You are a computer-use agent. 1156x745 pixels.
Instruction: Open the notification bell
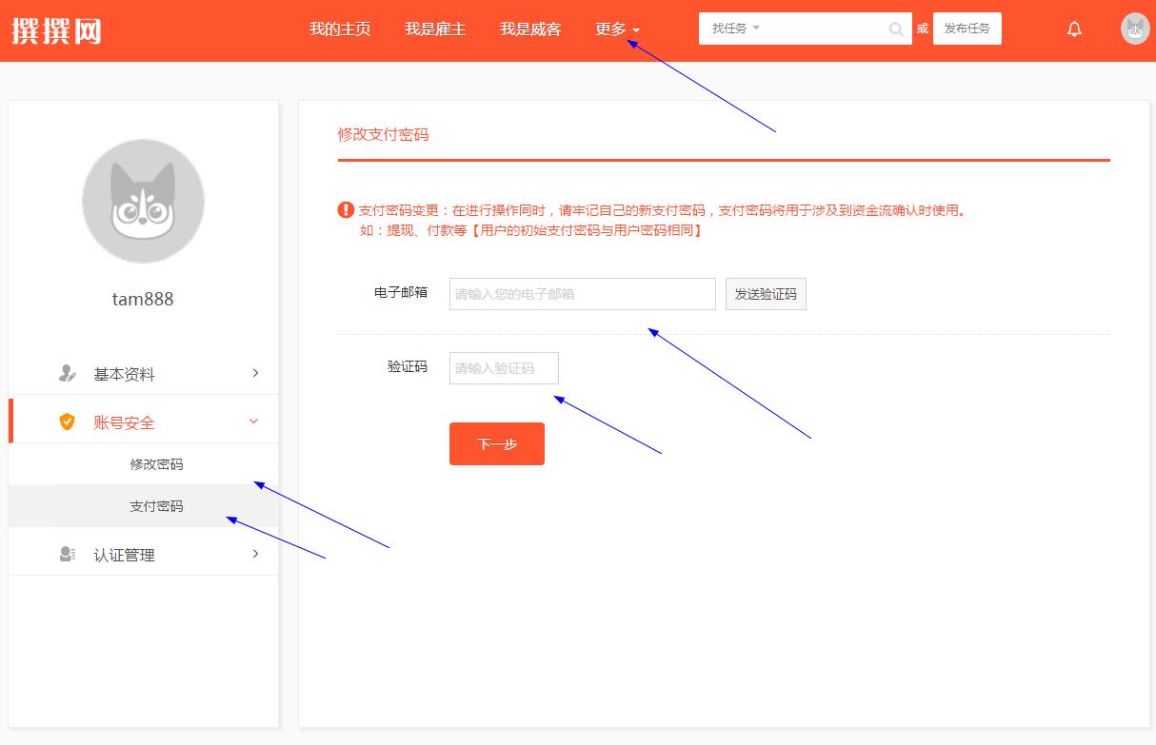[1074, 29]
